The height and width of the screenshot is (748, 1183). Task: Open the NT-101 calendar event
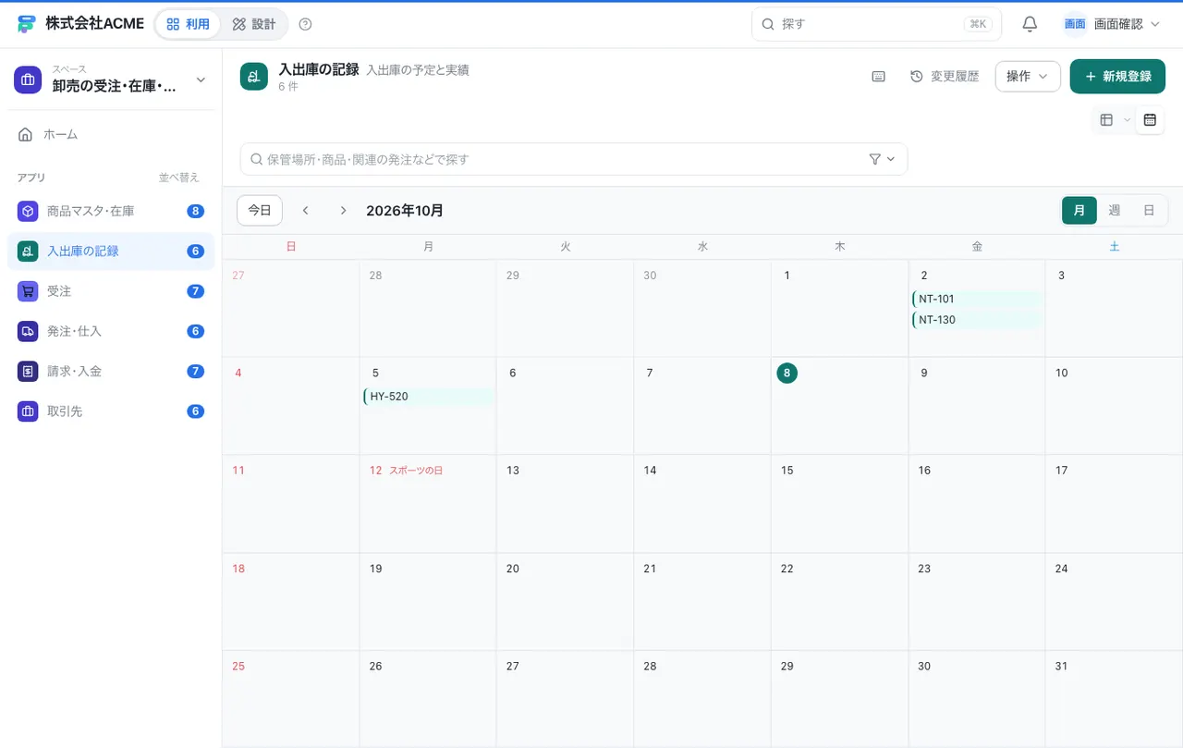tap(977, 299)
